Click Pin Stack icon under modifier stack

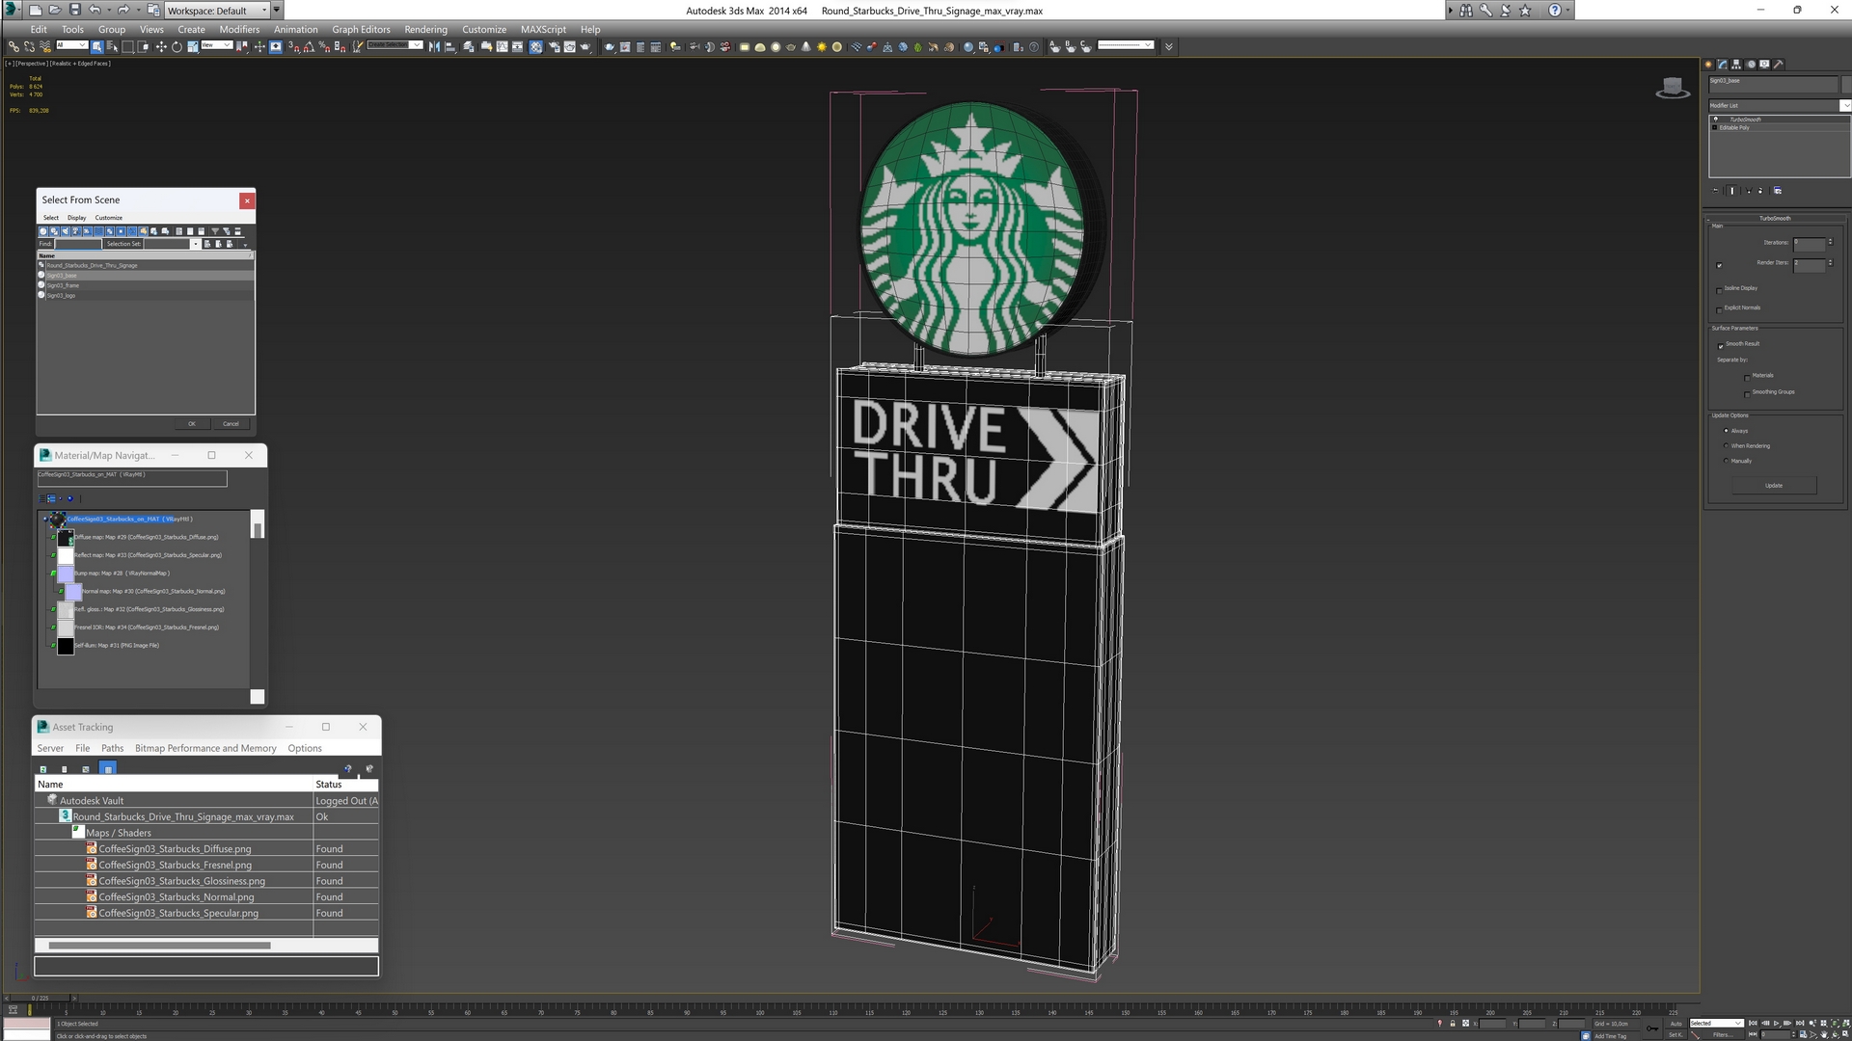1715,191
